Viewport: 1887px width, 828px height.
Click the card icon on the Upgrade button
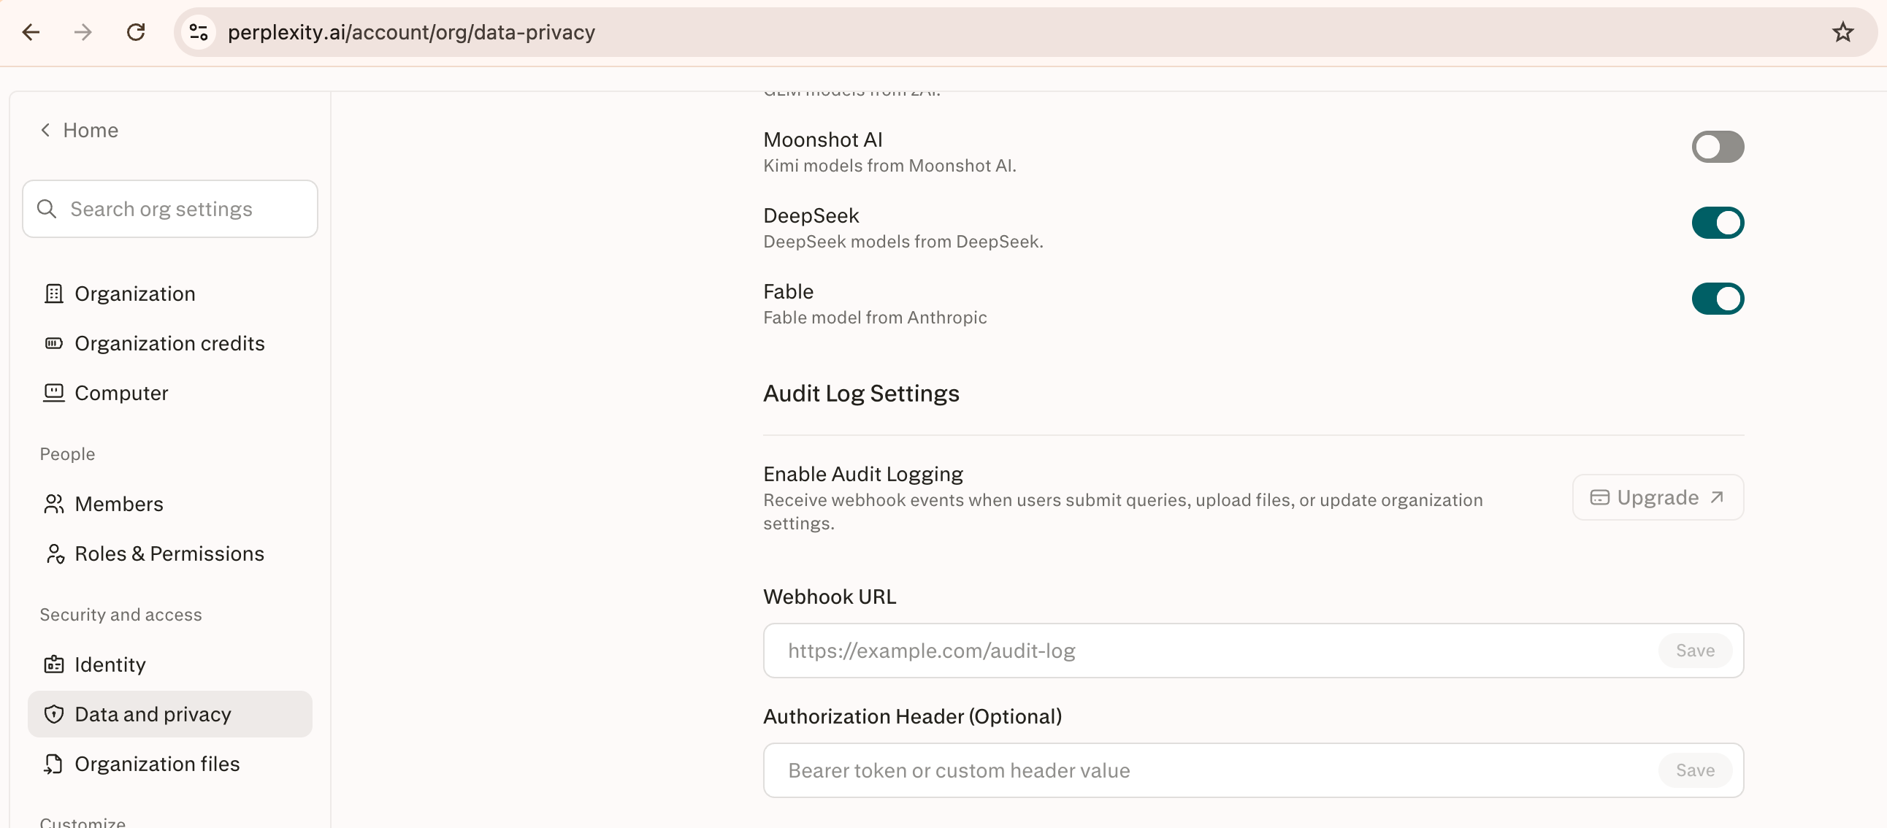pyautogui.click(x=1599, y=498)
